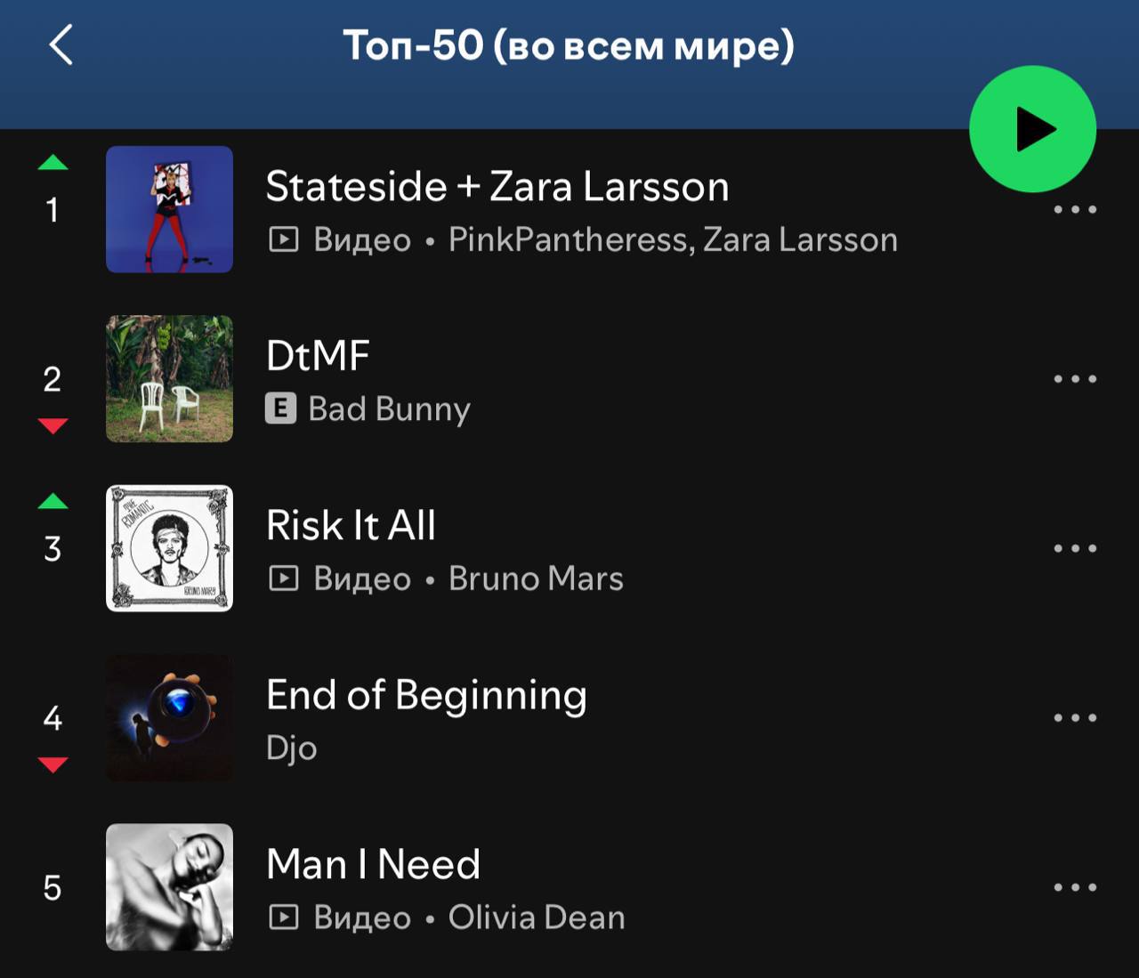
Task: Click the Топ-50 (во всем мире) playlist title
Action: (x=569, y=45)
